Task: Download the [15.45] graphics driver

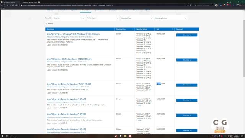Action: click(x=187, y=130)
